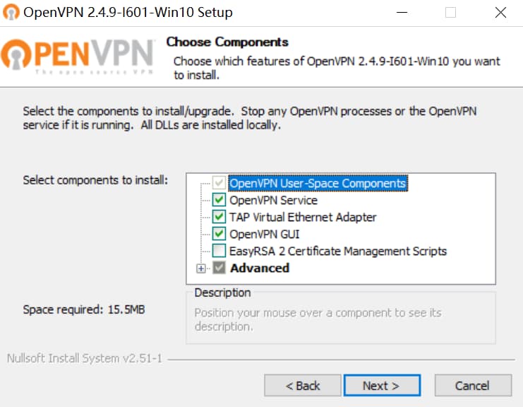Select the OpenVPN User-Space Components label
Viewport: 523px width, 407px height.
(x=318, y=184)
